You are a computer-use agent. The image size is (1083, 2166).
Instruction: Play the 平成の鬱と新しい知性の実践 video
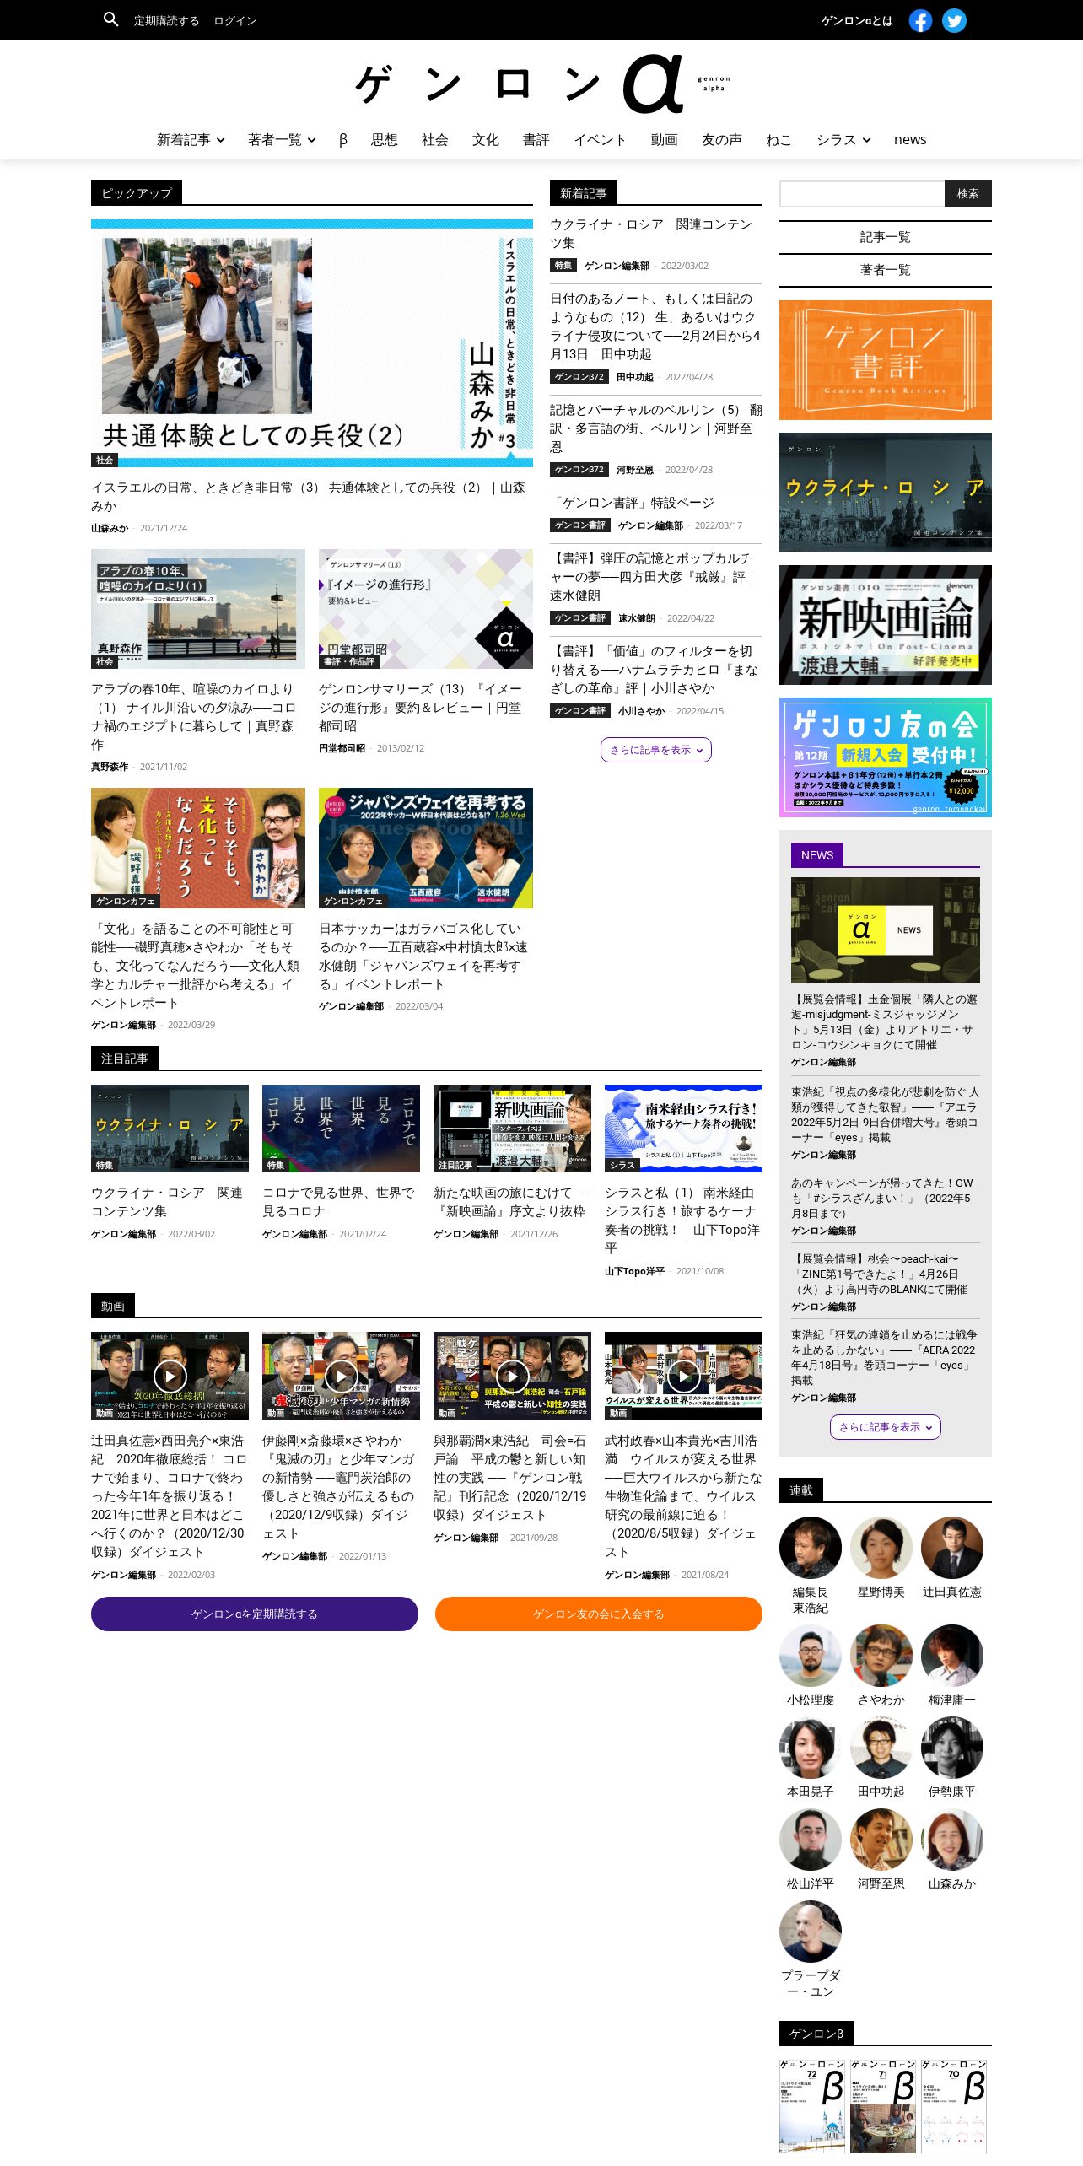click(512, 1376)
